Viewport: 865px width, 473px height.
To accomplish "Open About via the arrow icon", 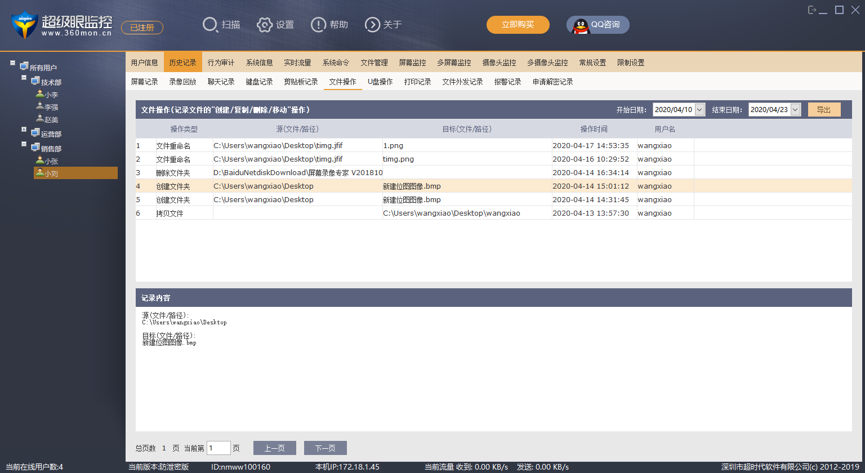I will [x=372, y=25].
